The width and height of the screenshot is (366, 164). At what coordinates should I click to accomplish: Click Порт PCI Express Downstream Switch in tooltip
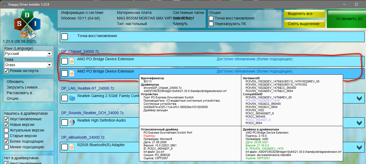pos(169,97)
